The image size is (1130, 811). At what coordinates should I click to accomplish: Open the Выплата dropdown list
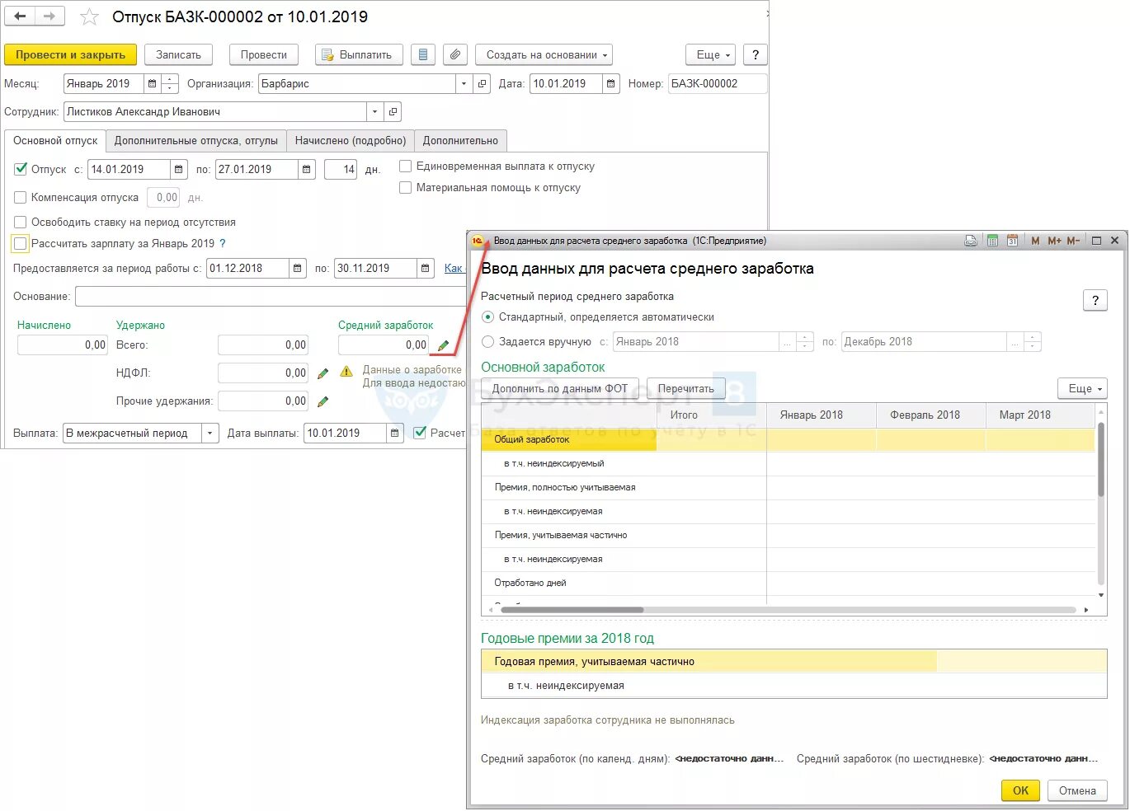[x=210, y=433]
